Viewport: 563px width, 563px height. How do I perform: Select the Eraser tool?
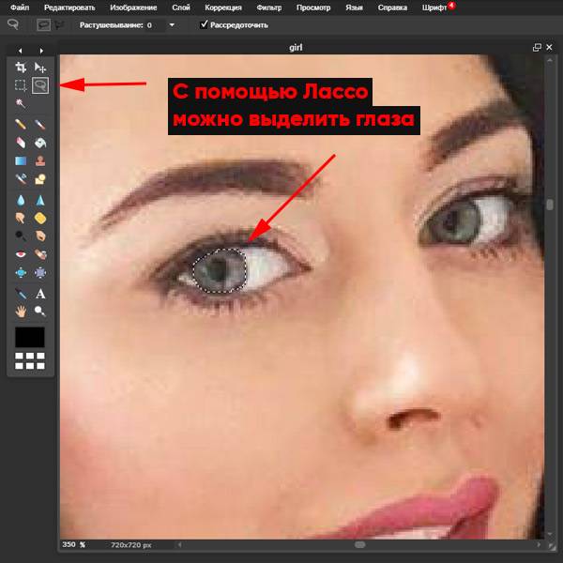coord(21,143)
